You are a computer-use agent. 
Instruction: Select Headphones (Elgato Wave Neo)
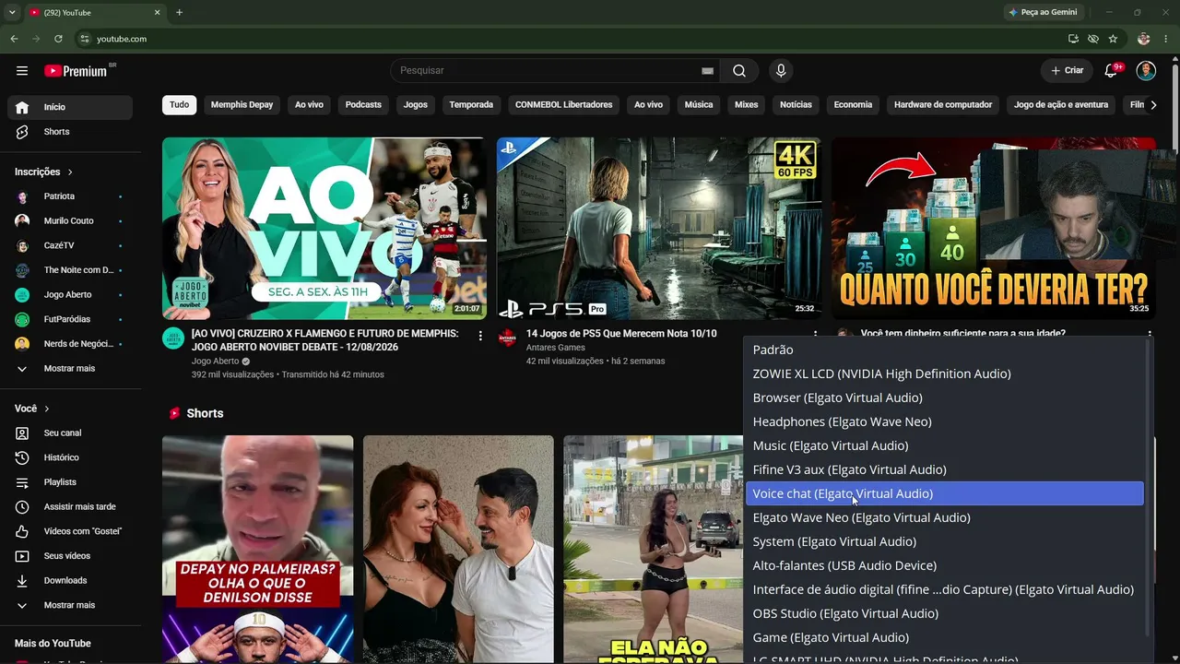(944, 421)
